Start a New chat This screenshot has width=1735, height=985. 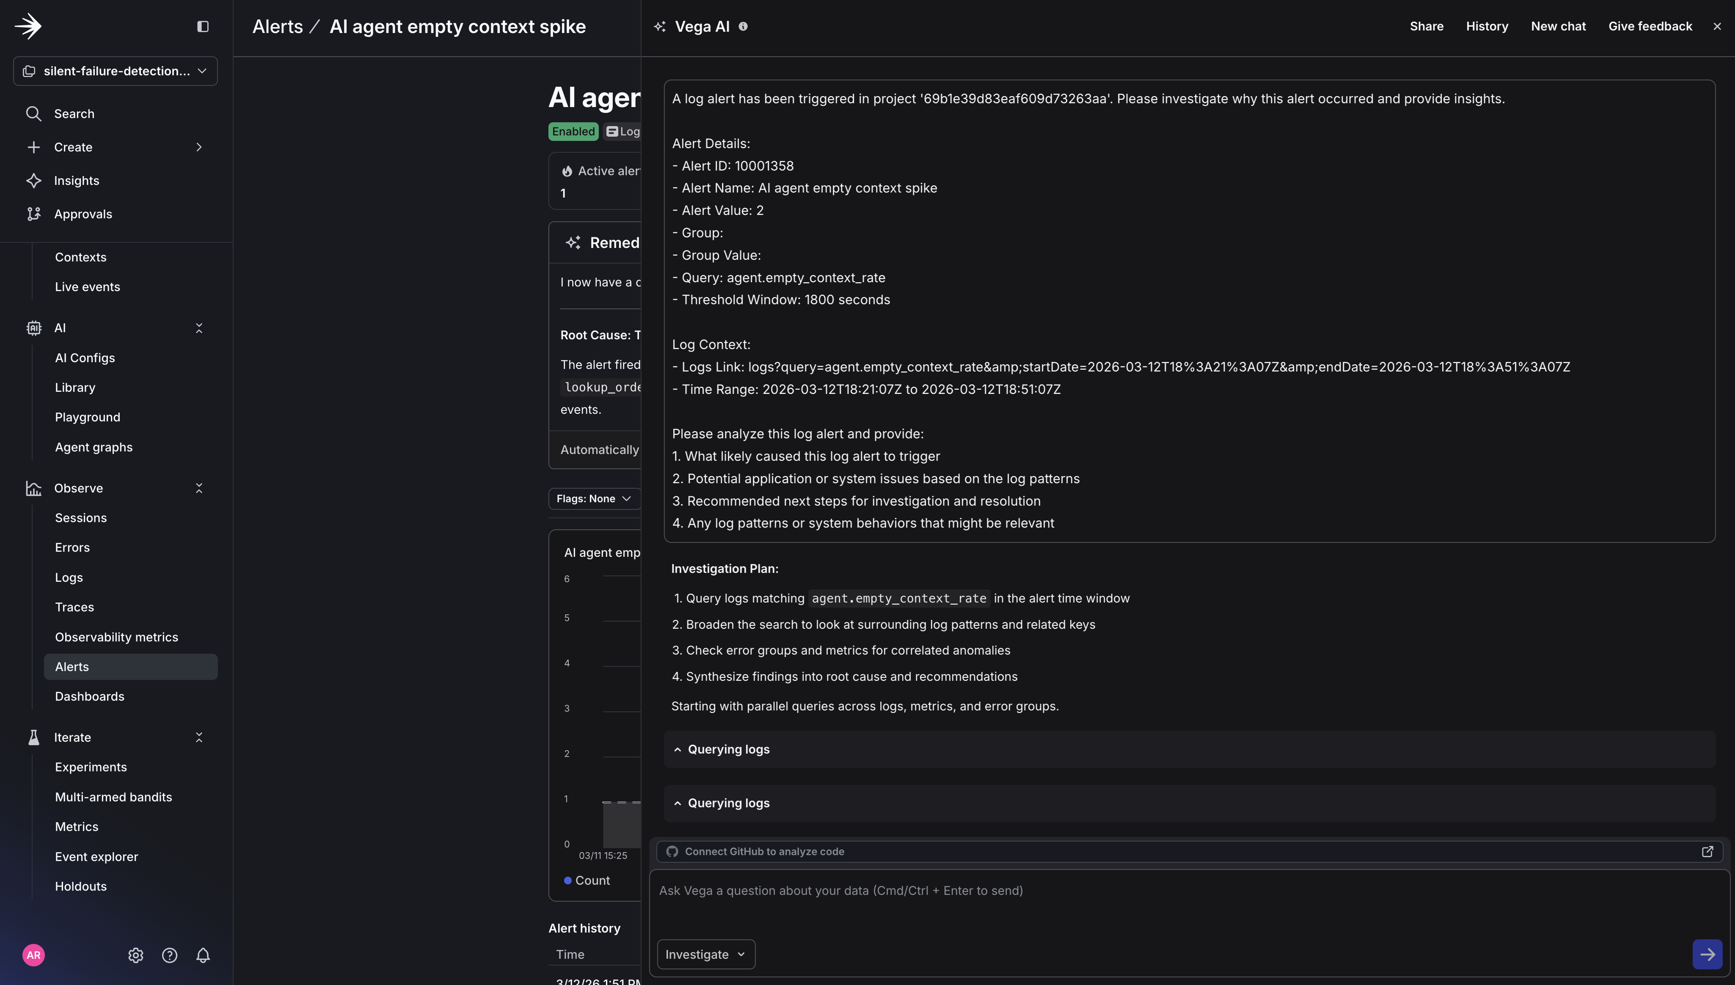coord(1558,26)
